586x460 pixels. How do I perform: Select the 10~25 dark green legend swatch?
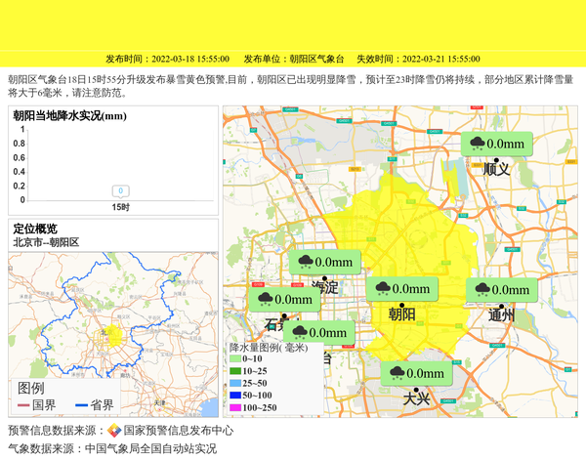tap(235, 371)
